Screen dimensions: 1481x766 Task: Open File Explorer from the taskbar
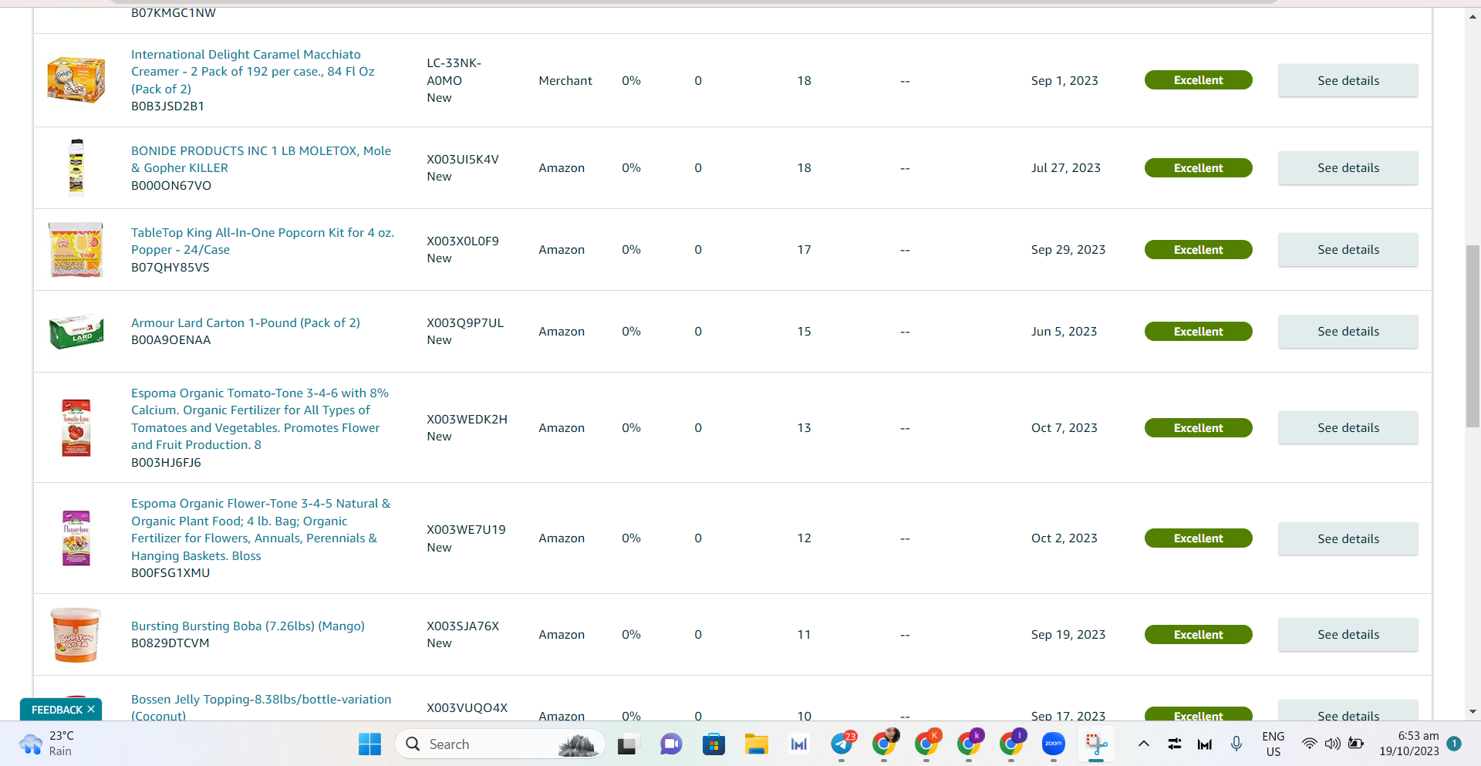point(757,744)
